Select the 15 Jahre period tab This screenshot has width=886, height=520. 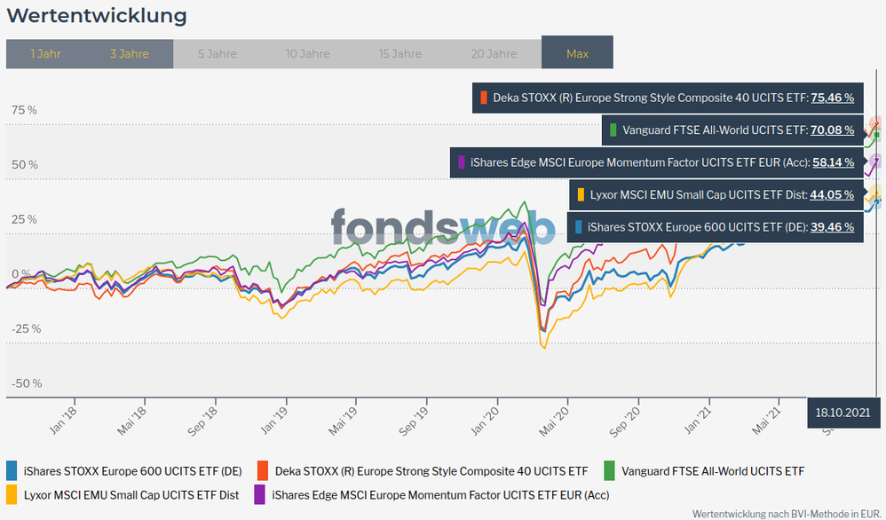point(400,53)
